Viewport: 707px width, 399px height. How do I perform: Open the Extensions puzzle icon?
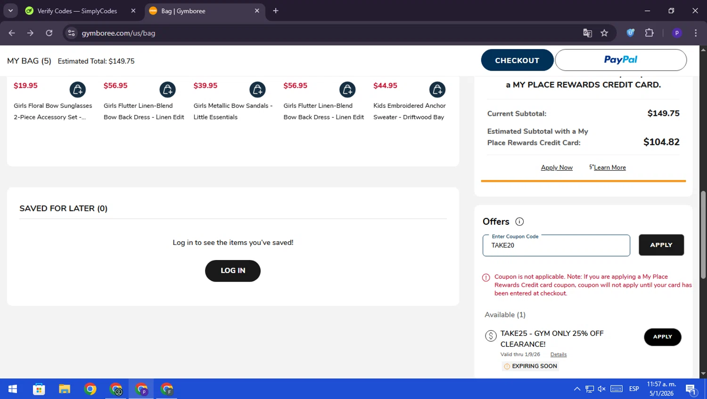click(x=649, y=33)
